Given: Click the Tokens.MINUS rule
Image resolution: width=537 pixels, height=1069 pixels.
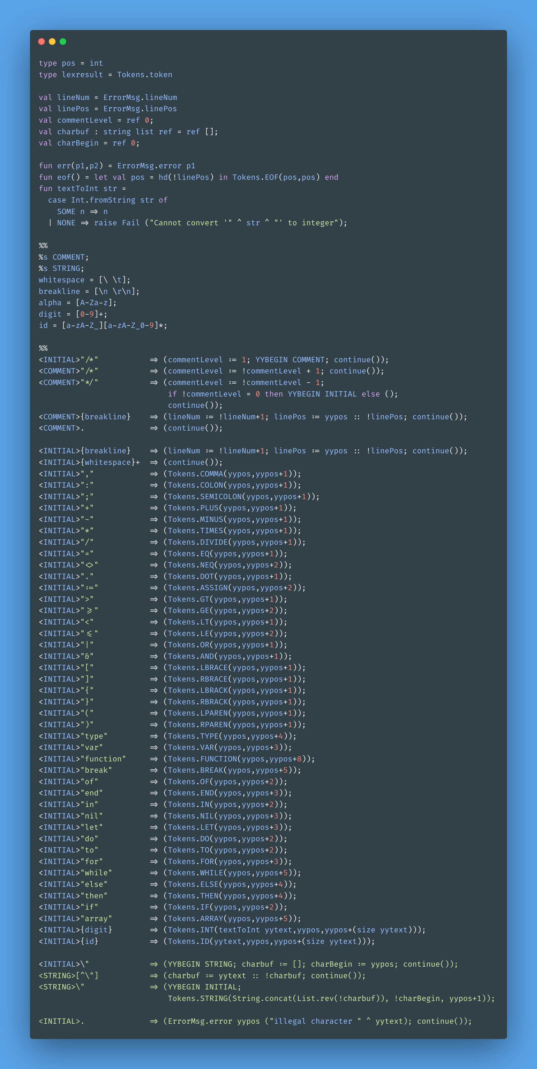Looking at the screenshot, I should 170,519.
